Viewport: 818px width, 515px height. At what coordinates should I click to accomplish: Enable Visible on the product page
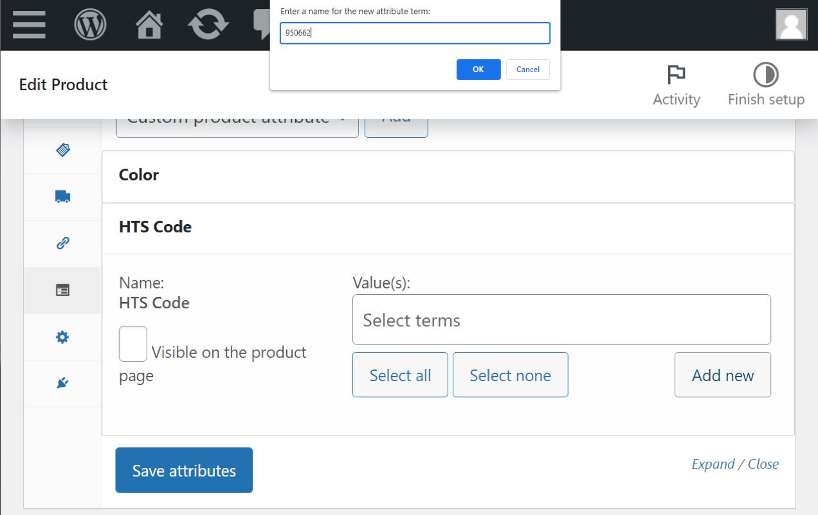click(132, 345)
